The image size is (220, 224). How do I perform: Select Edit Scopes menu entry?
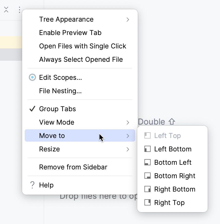coord(60,77)
